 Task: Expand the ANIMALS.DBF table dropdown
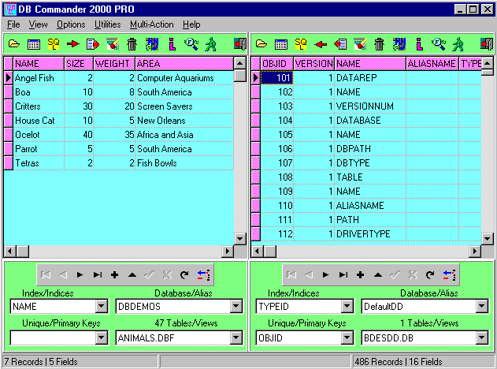pyautogui.click(x=236, y=338)
